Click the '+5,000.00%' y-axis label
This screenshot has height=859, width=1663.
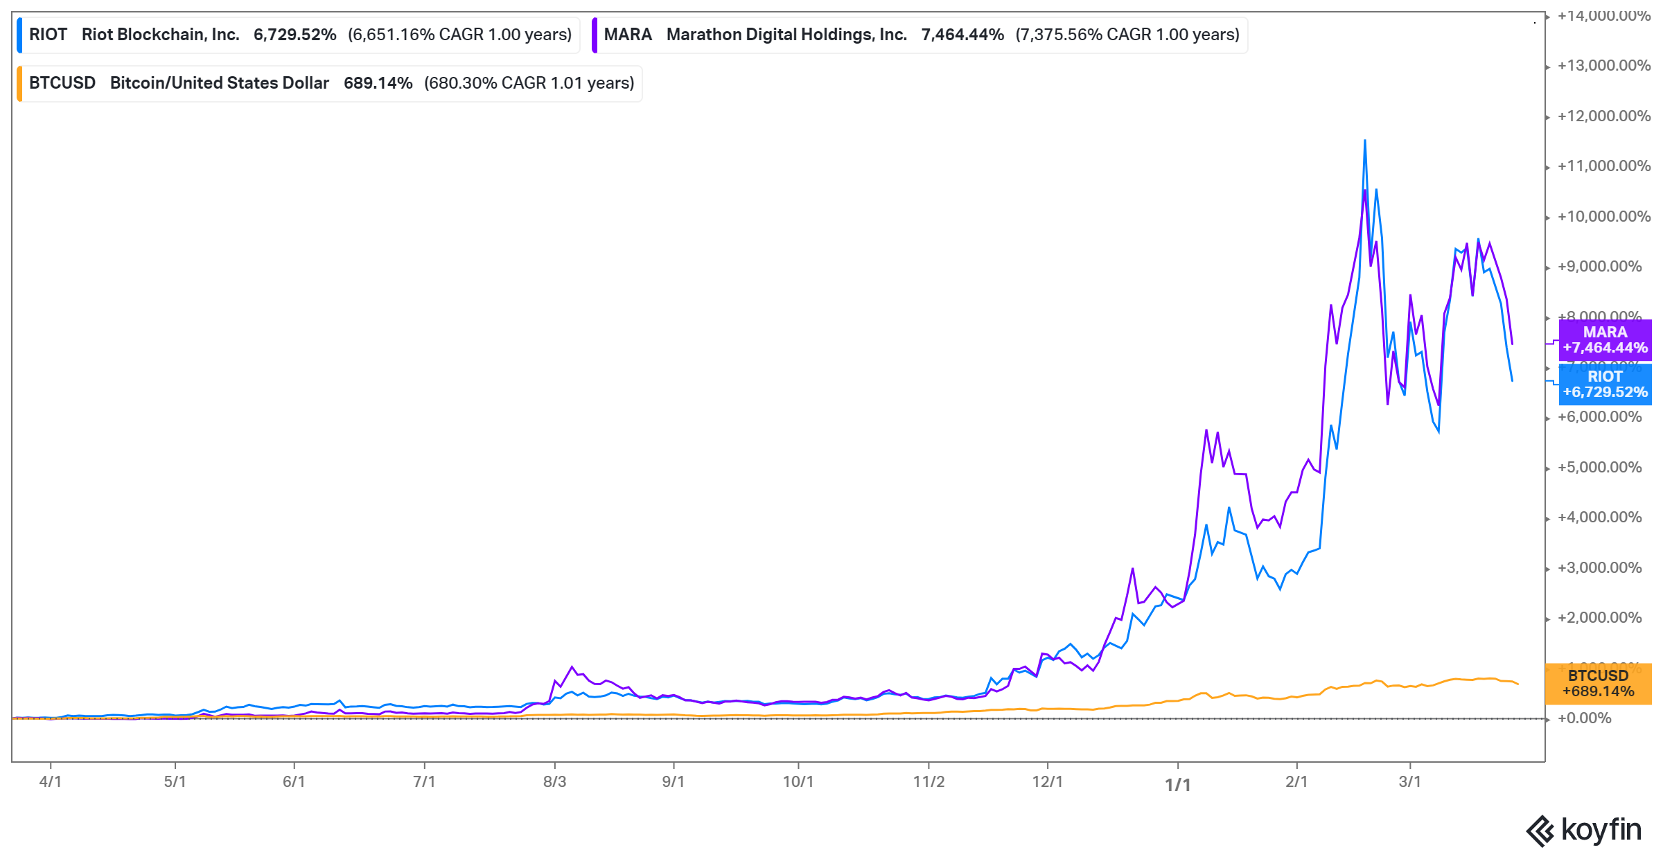1600,468
